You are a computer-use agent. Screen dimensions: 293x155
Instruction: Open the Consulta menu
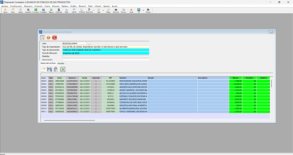38,6
